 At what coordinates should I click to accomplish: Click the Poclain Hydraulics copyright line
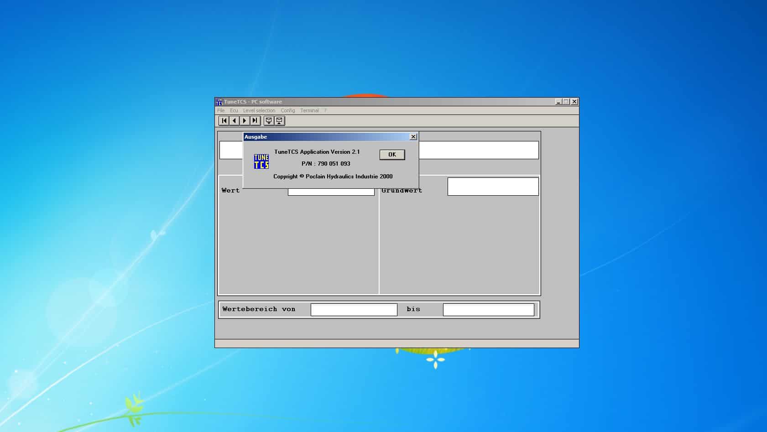pyautogui.click(x=333, y=177)
